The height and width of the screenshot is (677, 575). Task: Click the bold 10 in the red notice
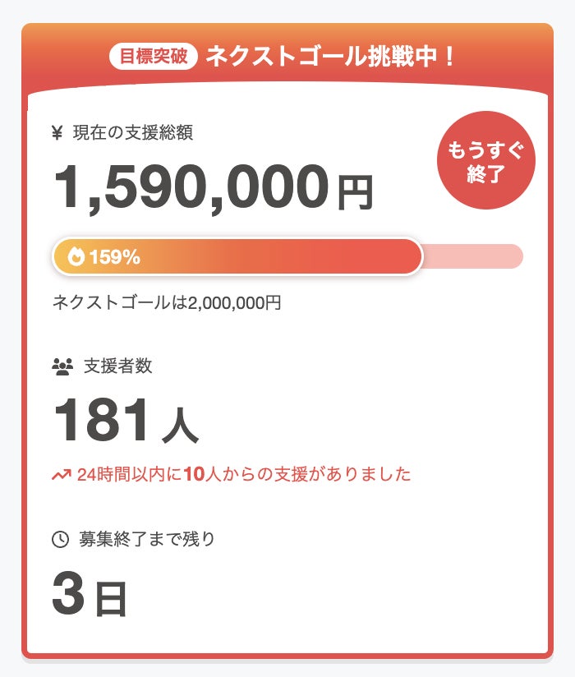tap(193, 475)
